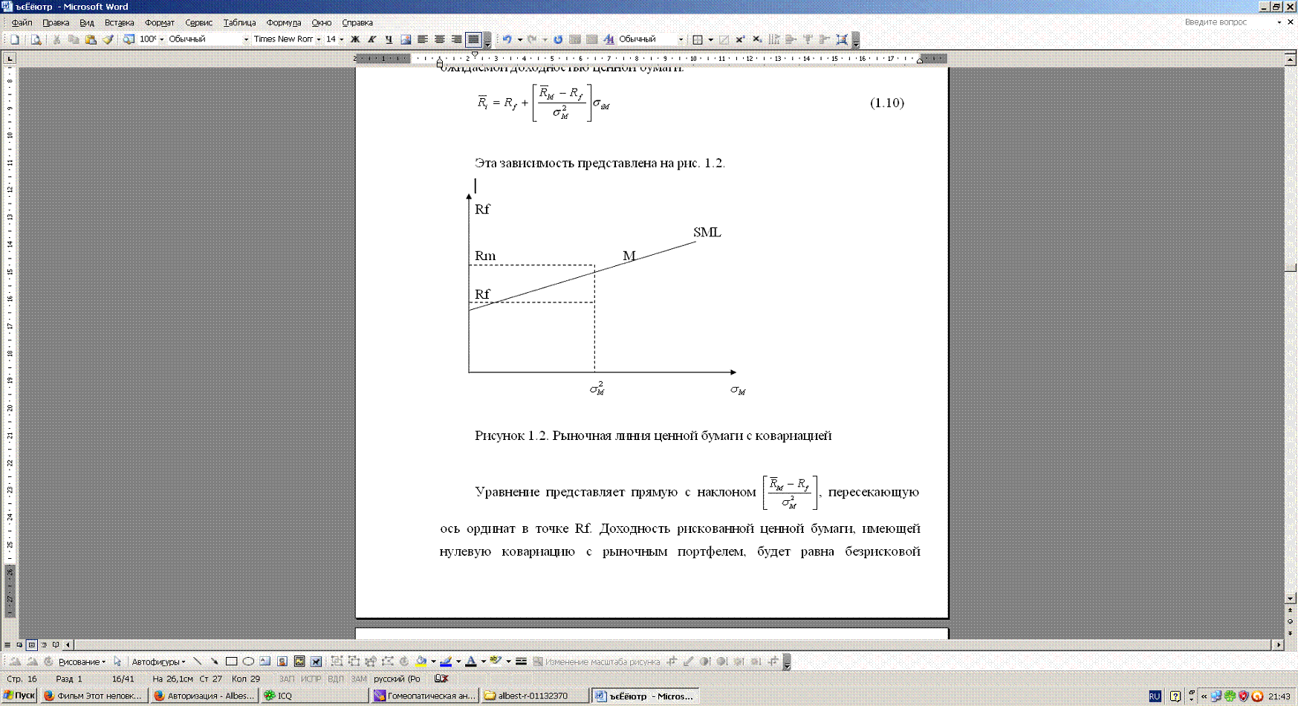Click the Undo arrow icon
This screenshot has width=1298, height=706.
507,39
